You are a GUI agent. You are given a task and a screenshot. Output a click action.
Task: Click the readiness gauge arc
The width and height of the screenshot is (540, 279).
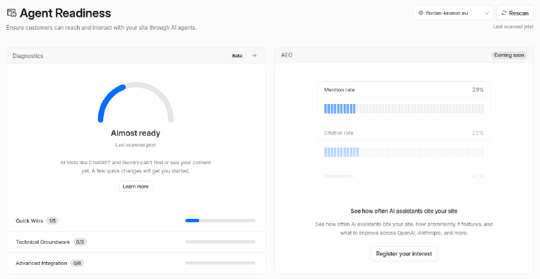(136, 102)
